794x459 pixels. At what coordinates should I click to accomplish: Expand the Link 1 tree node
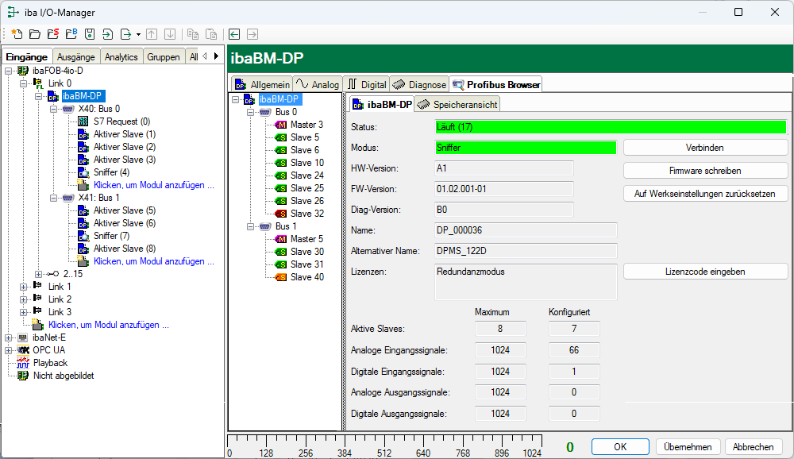[23, 287]
